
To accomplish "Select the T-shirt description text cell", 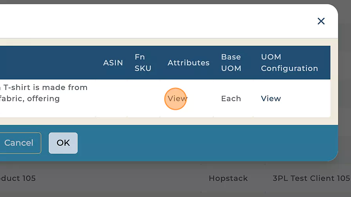I will (x=43, y=93).
